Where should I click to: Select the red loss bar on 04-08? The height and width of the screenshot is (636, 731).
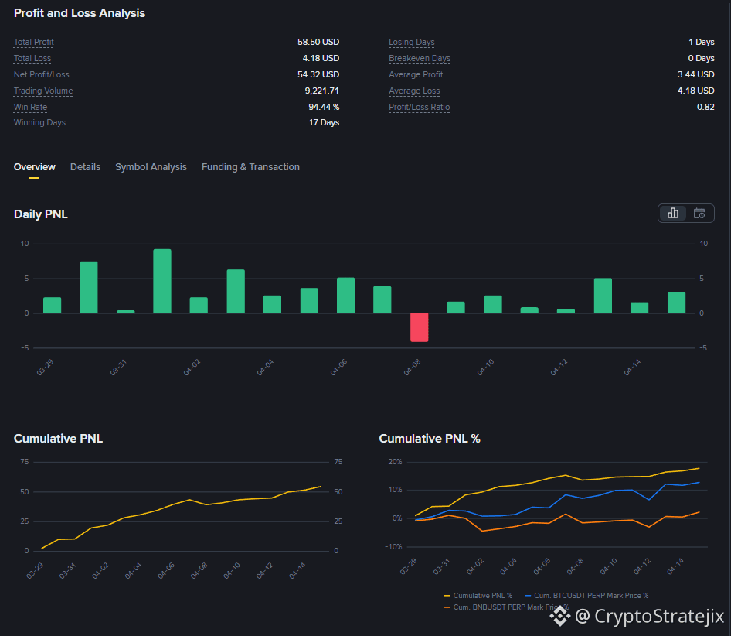point(419,327)
